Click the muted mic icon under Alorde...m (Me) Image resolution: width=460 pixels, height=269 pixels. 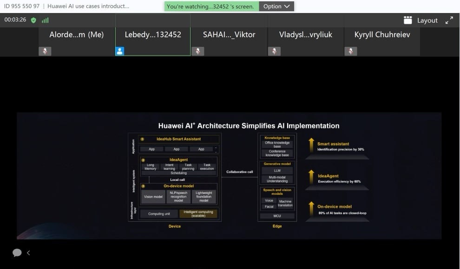tap(45, 51)
